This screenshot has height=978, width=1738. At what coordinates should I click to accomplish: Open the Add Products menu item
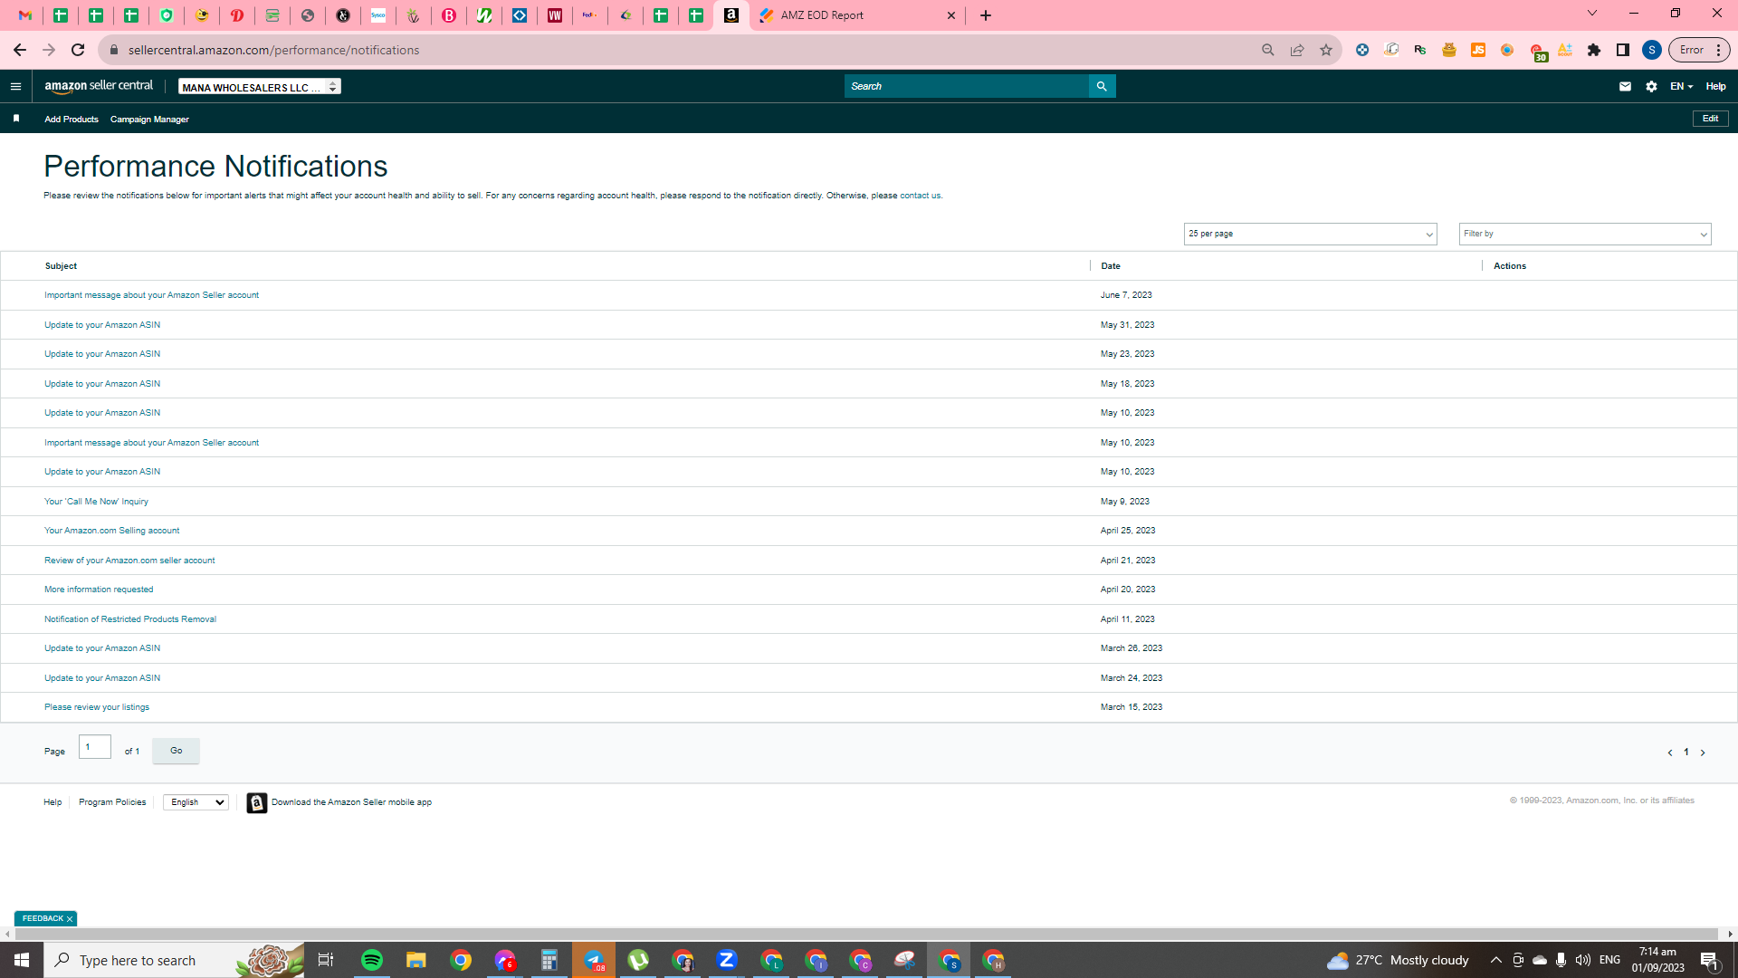pyautogui.click(x=72, y=120)
